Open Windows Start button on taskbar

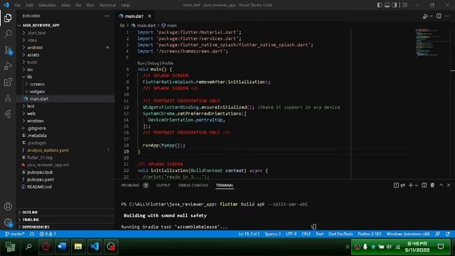click(10, 247)
